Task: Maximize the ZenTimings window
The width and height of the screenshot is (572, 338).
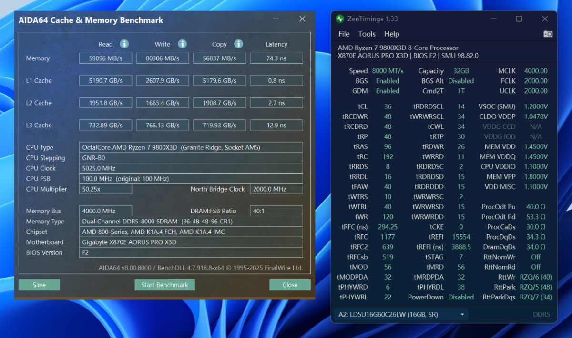Action: pyautogui.click(x=519, y=19)
